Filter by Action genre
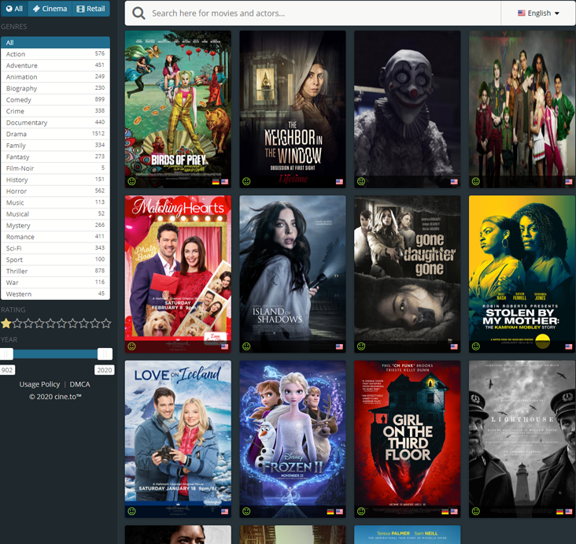This screenshot has height=544, width=576. [x=55, y=54]
